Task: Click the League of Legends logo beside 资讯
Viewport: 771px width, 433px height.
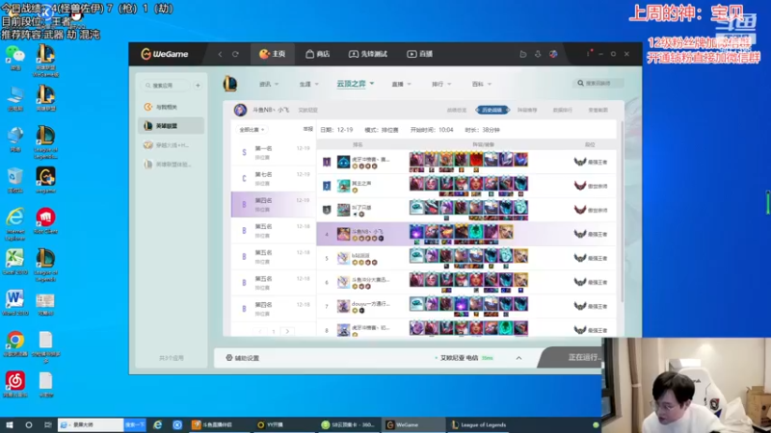Action: tap(230, 84)
